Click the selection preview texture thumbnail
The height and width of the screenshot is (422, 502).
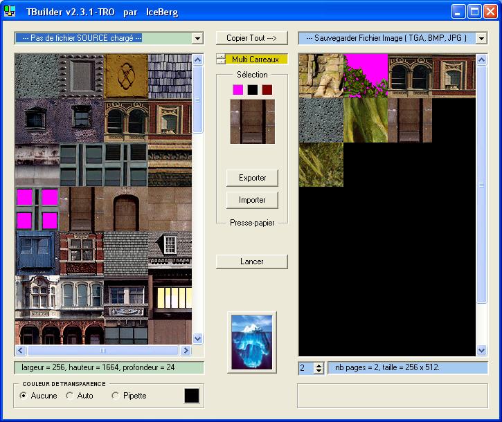pyautogui.click(x=252, y=122)
